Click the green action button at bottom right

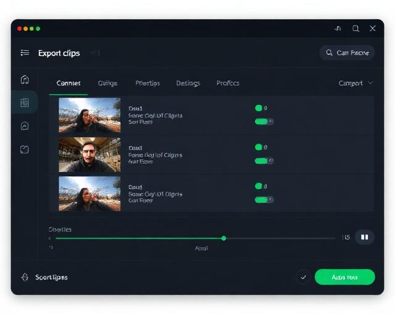(x=344, y=277)
